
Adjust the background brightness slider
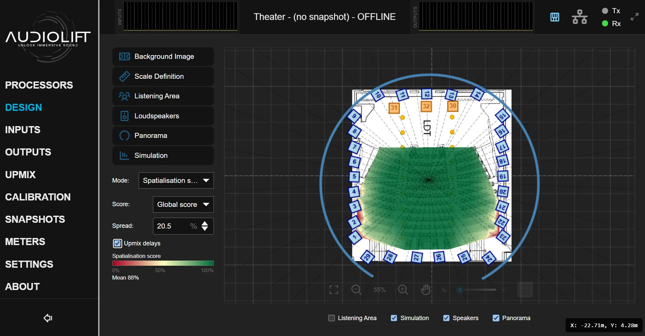pos(476,290)
